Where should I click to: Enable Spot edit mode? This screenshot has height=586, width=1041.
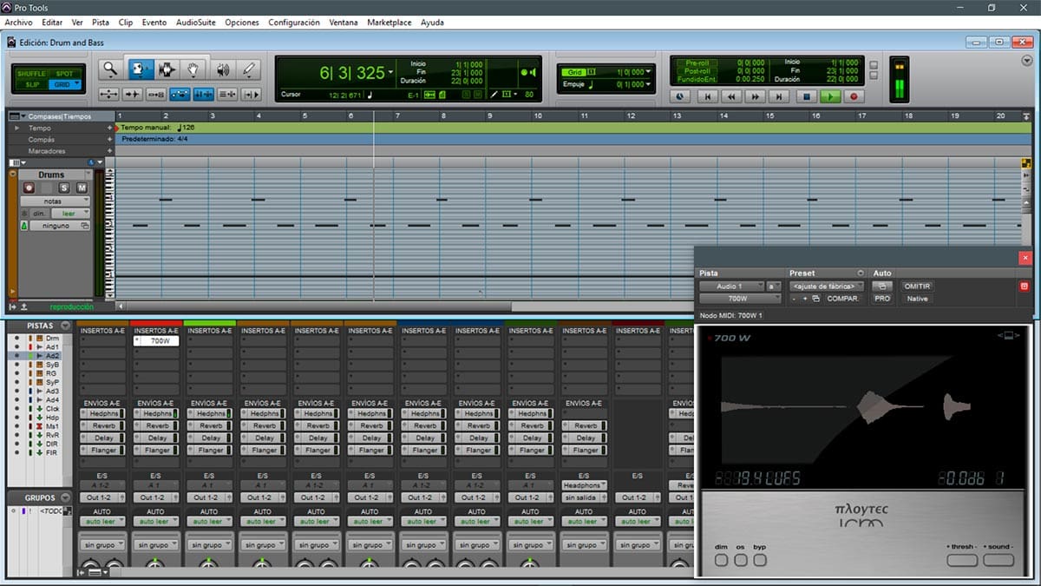[64, 74]
